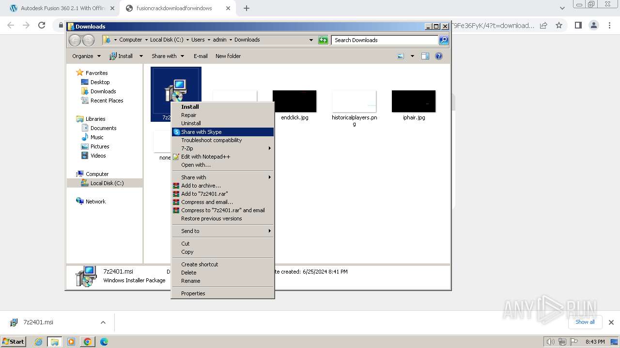Click the E-mail toolbar button
This screenshot has width=620, height=348.
201,56
